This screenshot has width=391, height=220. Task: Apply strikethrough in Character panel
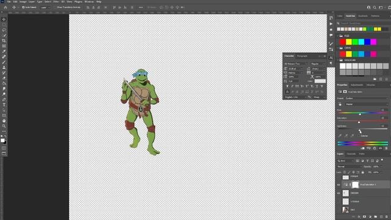(x=322, y=86)
